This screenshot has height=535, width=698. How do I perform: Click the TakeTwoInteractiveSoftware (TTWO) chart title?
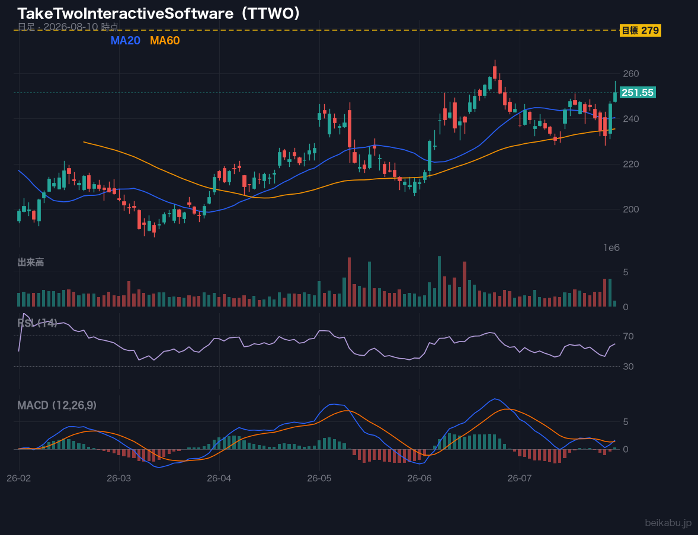tap(159, 14)
